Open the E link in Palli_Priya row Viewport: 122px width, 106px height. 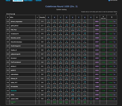coord(115,30)
